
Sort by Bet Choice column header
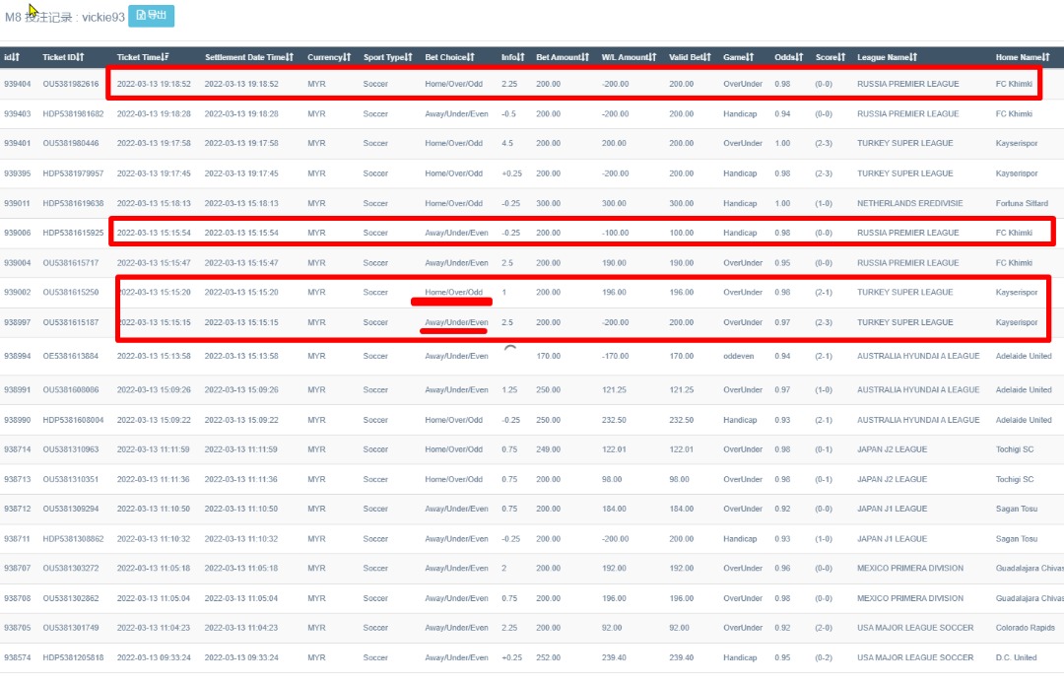point(450,57)
